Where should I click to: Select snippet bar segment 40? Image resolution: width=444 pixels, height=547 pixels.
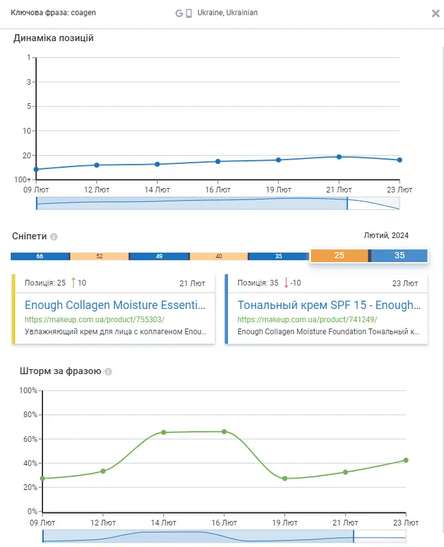pyautogui.click(x=219, y=256)
